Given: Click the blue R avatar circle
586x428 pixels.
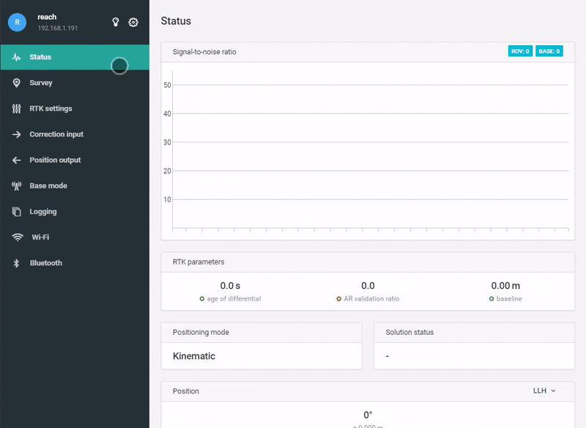Looking at the screenshot, I should (x=17, y=23).
